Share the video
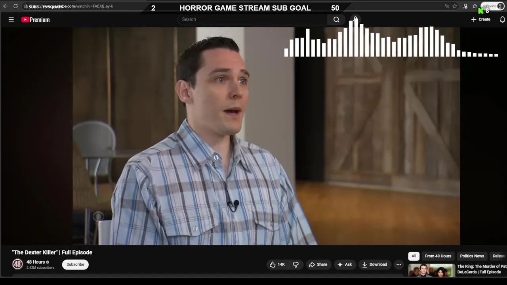Image resolution: width=507 pixels, height=285 pixels. click(x=318, y=264)
